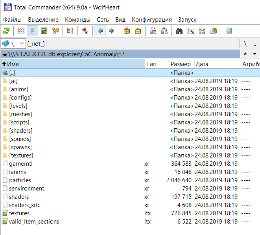Select the parent [..] entry

[x=130, y=73]
